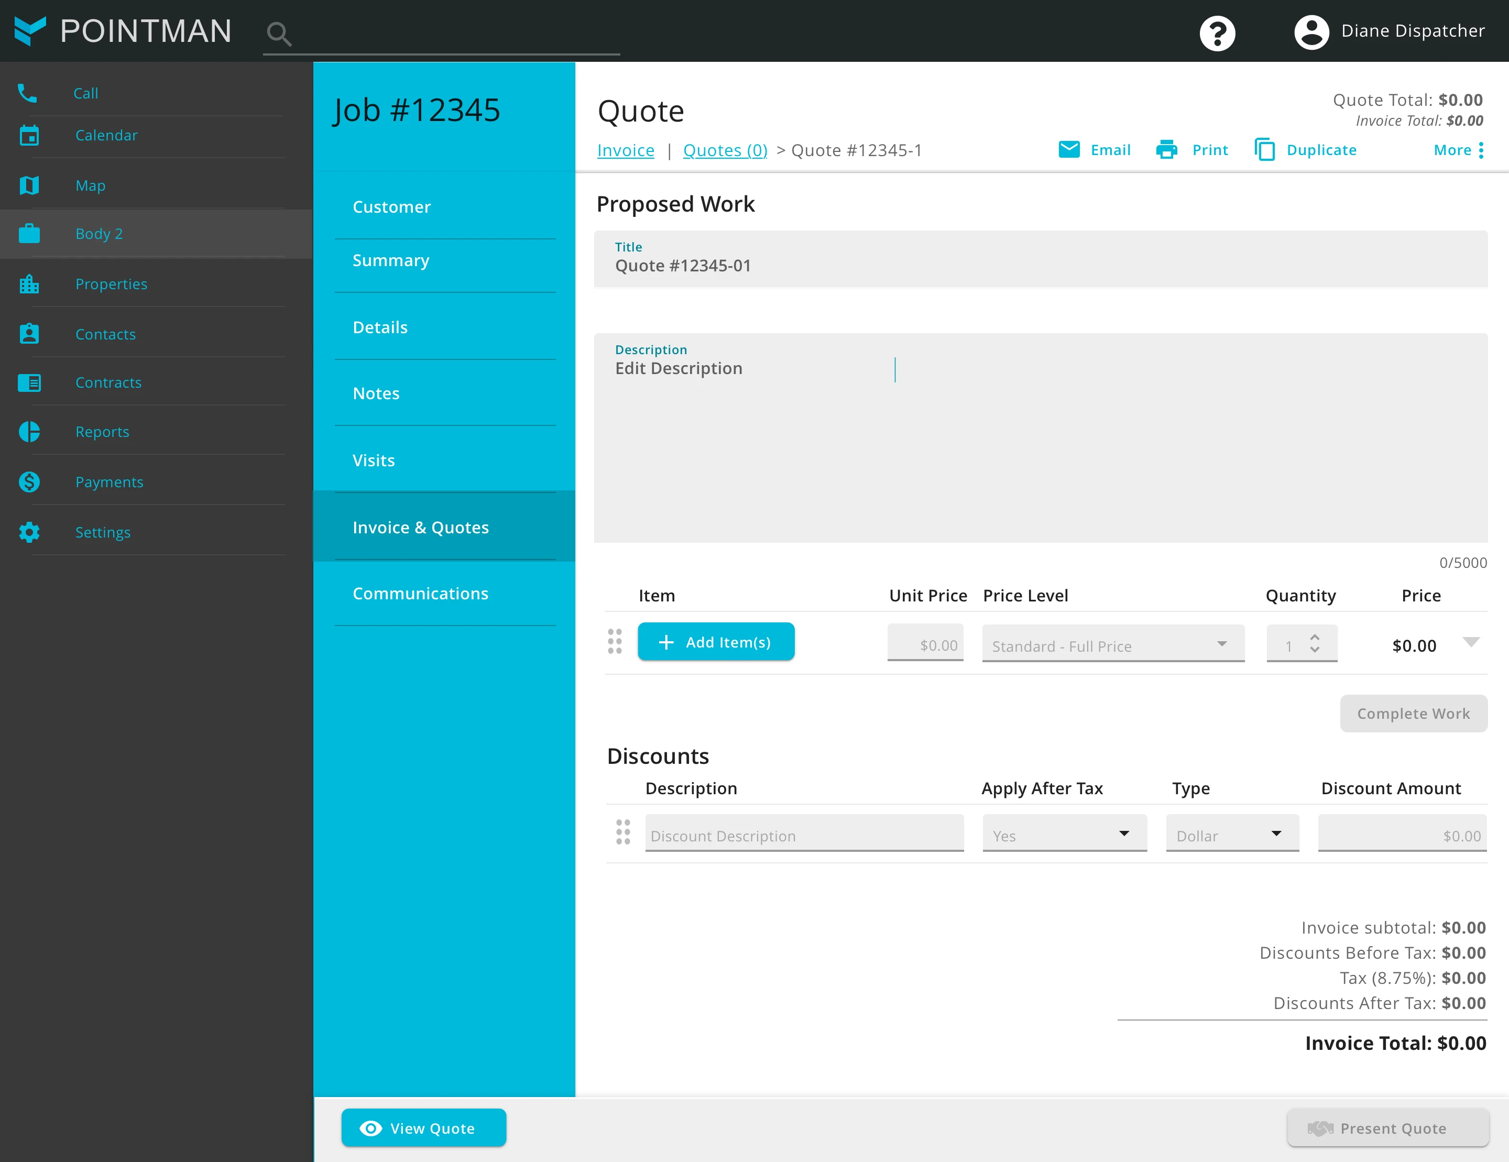Click the Print printer icon

click(1166, 149)
